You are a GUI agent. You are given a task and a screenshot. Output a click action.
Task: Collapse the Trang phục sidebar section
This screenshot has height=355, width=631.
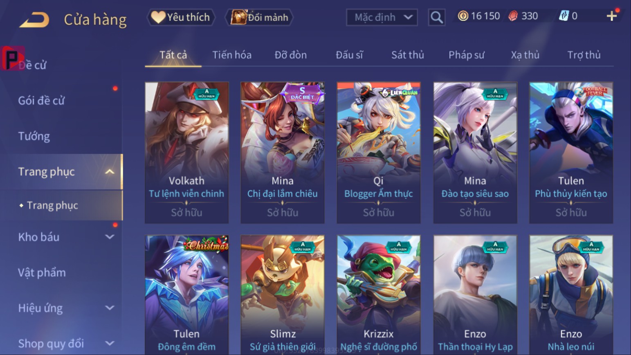(110, 172)
